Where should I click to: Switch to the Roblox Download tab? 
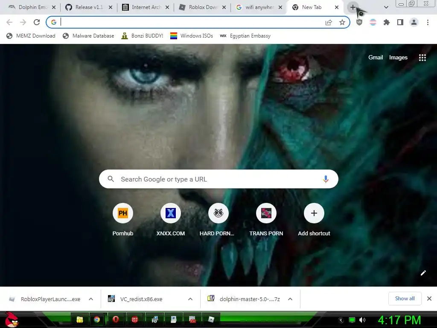coord(202,8)
